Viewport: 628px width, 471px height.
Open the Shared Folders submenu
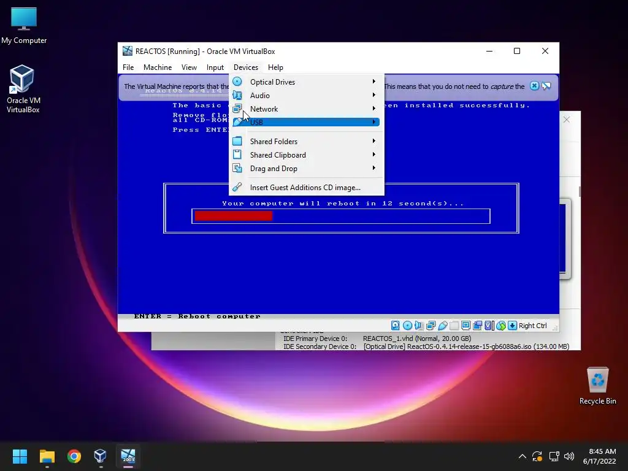point(306,142)
